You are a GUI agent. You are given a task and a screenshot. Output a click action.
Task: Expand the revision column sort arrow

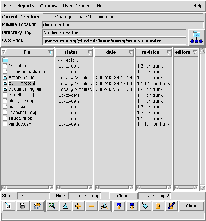click(x=168, y=52)
